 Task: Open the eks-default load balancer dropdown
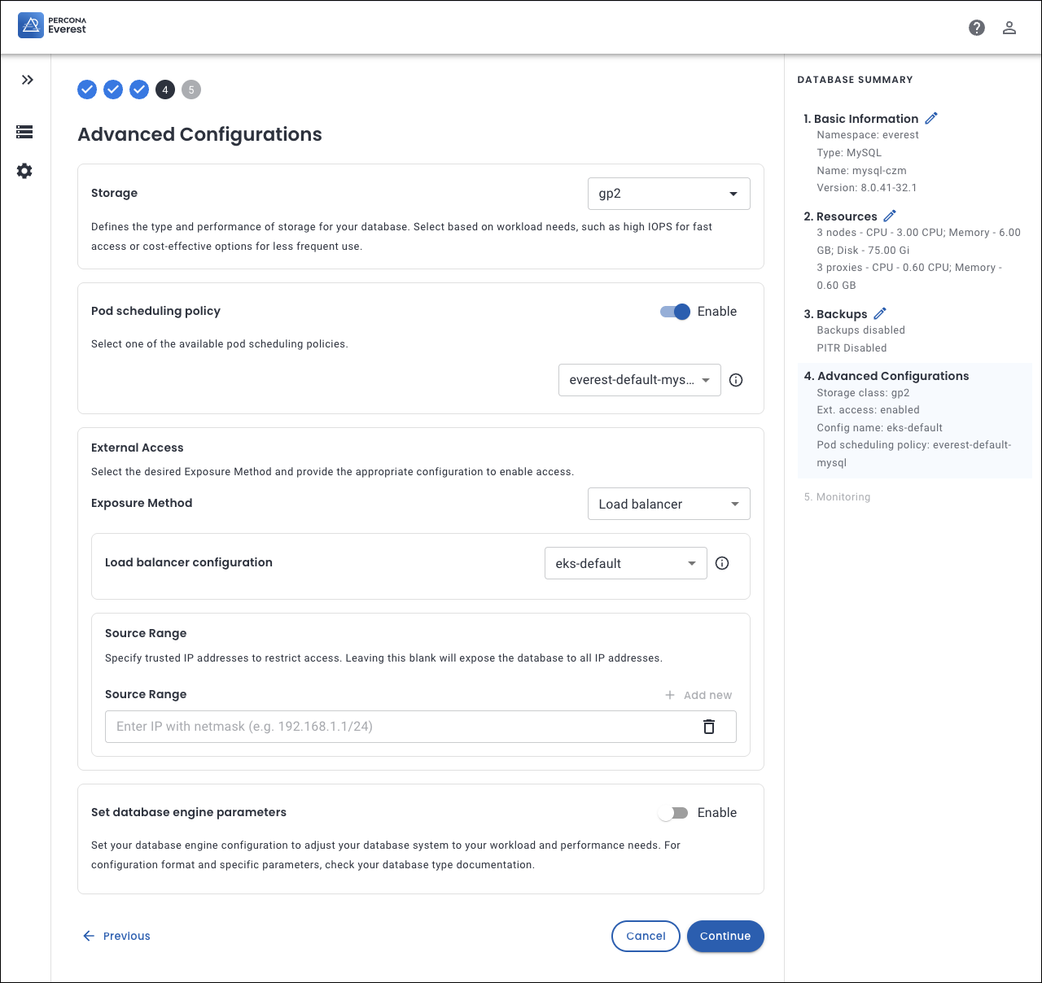pos(625,563)
